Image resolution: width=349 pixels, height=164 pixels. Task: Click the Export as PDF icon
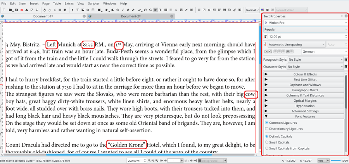pos(37,10)
